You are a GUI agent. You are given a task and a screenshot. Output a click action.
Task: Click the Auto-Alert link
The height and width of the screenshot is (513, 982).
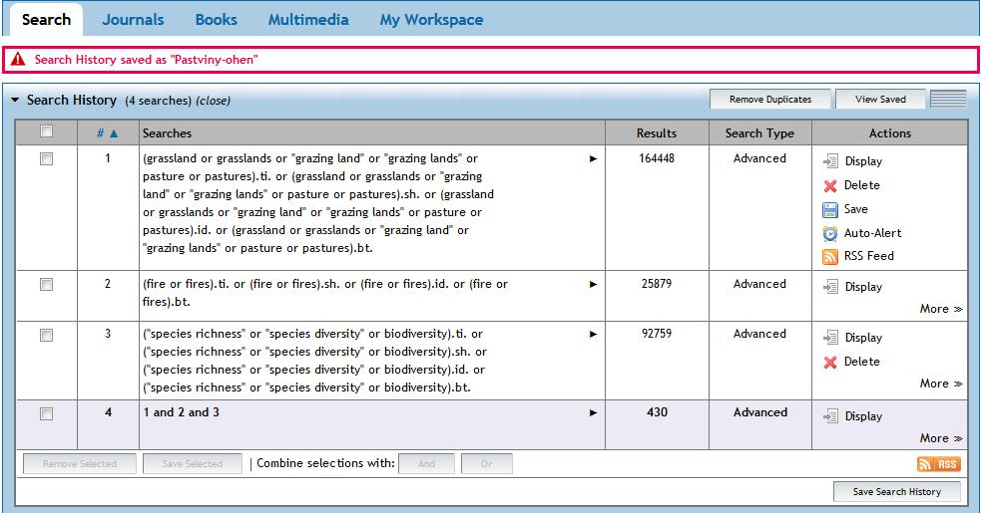coord(872,233)
